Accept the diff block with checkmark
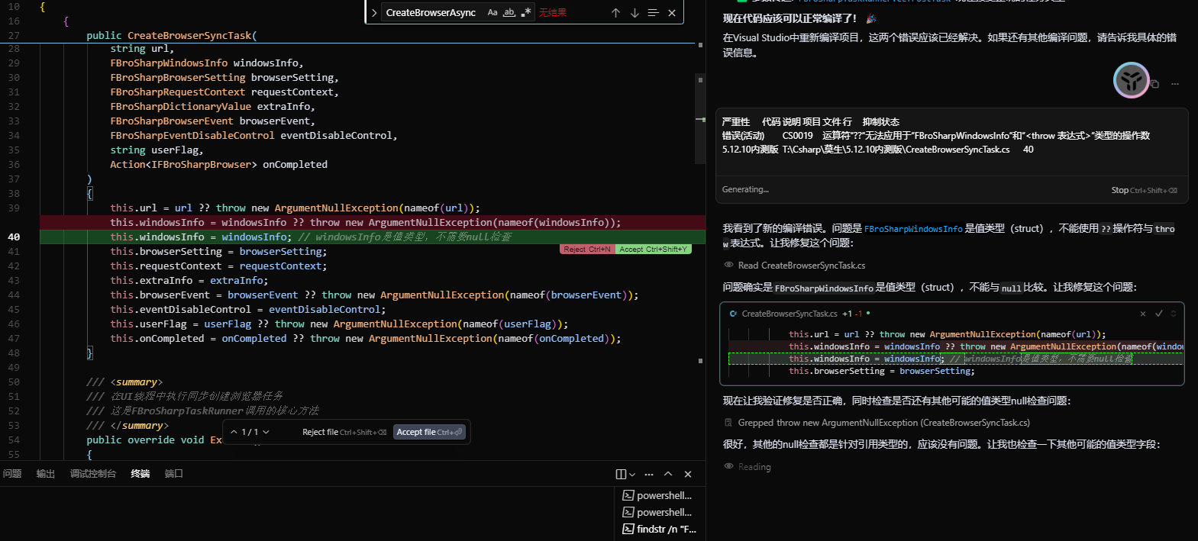The height and width of the screenshot is (541, 1198). point(1158,314)
